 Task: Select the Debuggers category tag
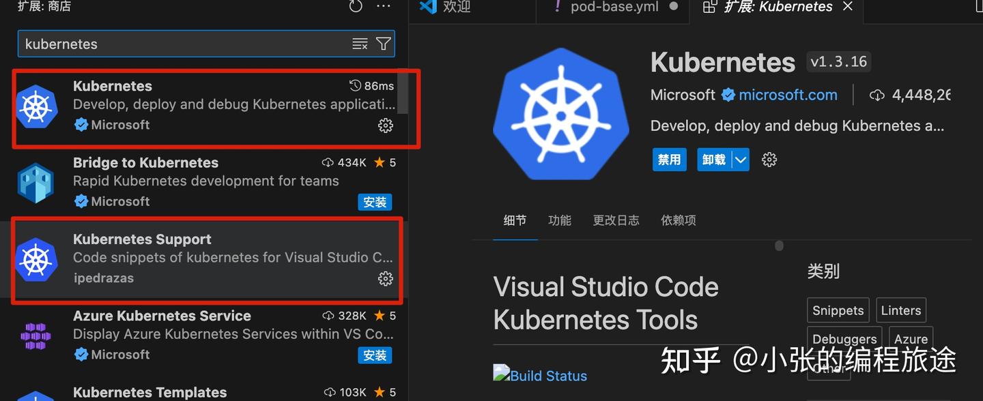(x=844, y=338)
